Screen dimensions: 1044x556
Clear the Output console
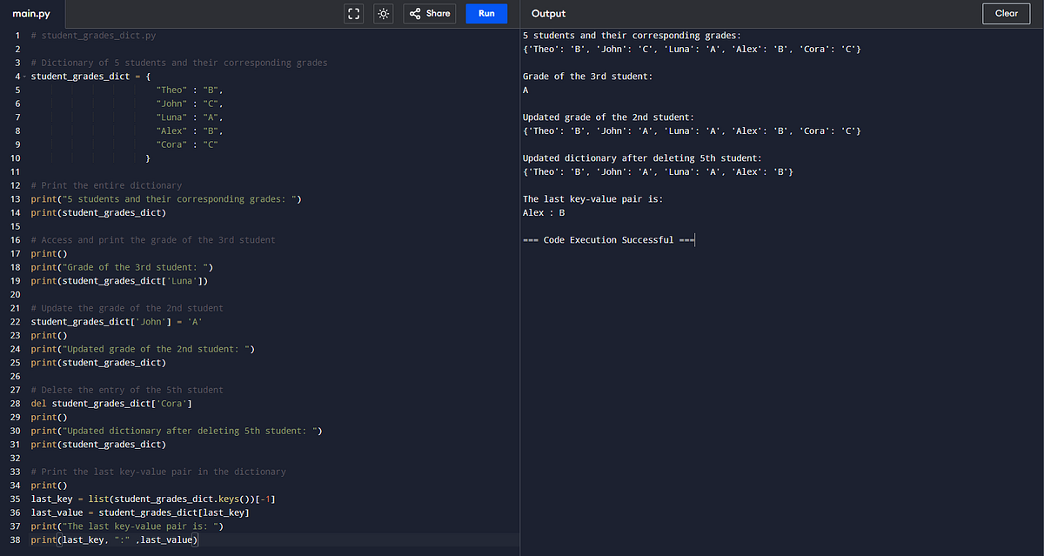pos(1006,13)
